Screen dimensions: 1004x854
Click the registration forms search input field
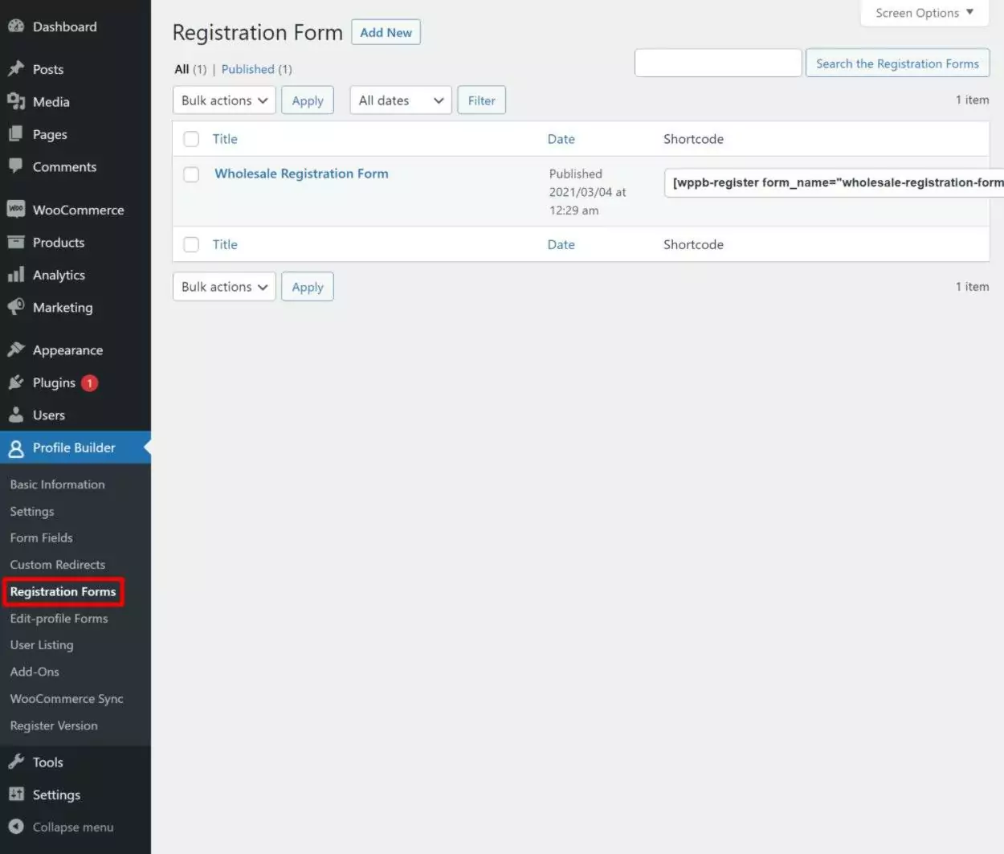718,63
